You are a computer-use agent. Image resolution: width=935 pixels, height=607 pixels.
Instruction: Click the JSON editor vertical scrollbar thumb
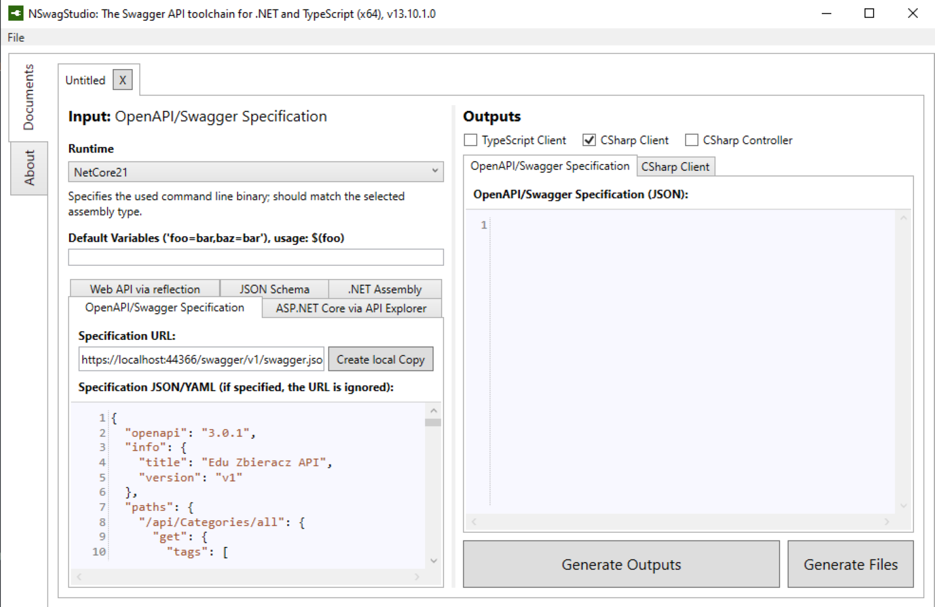pos(433,422)
